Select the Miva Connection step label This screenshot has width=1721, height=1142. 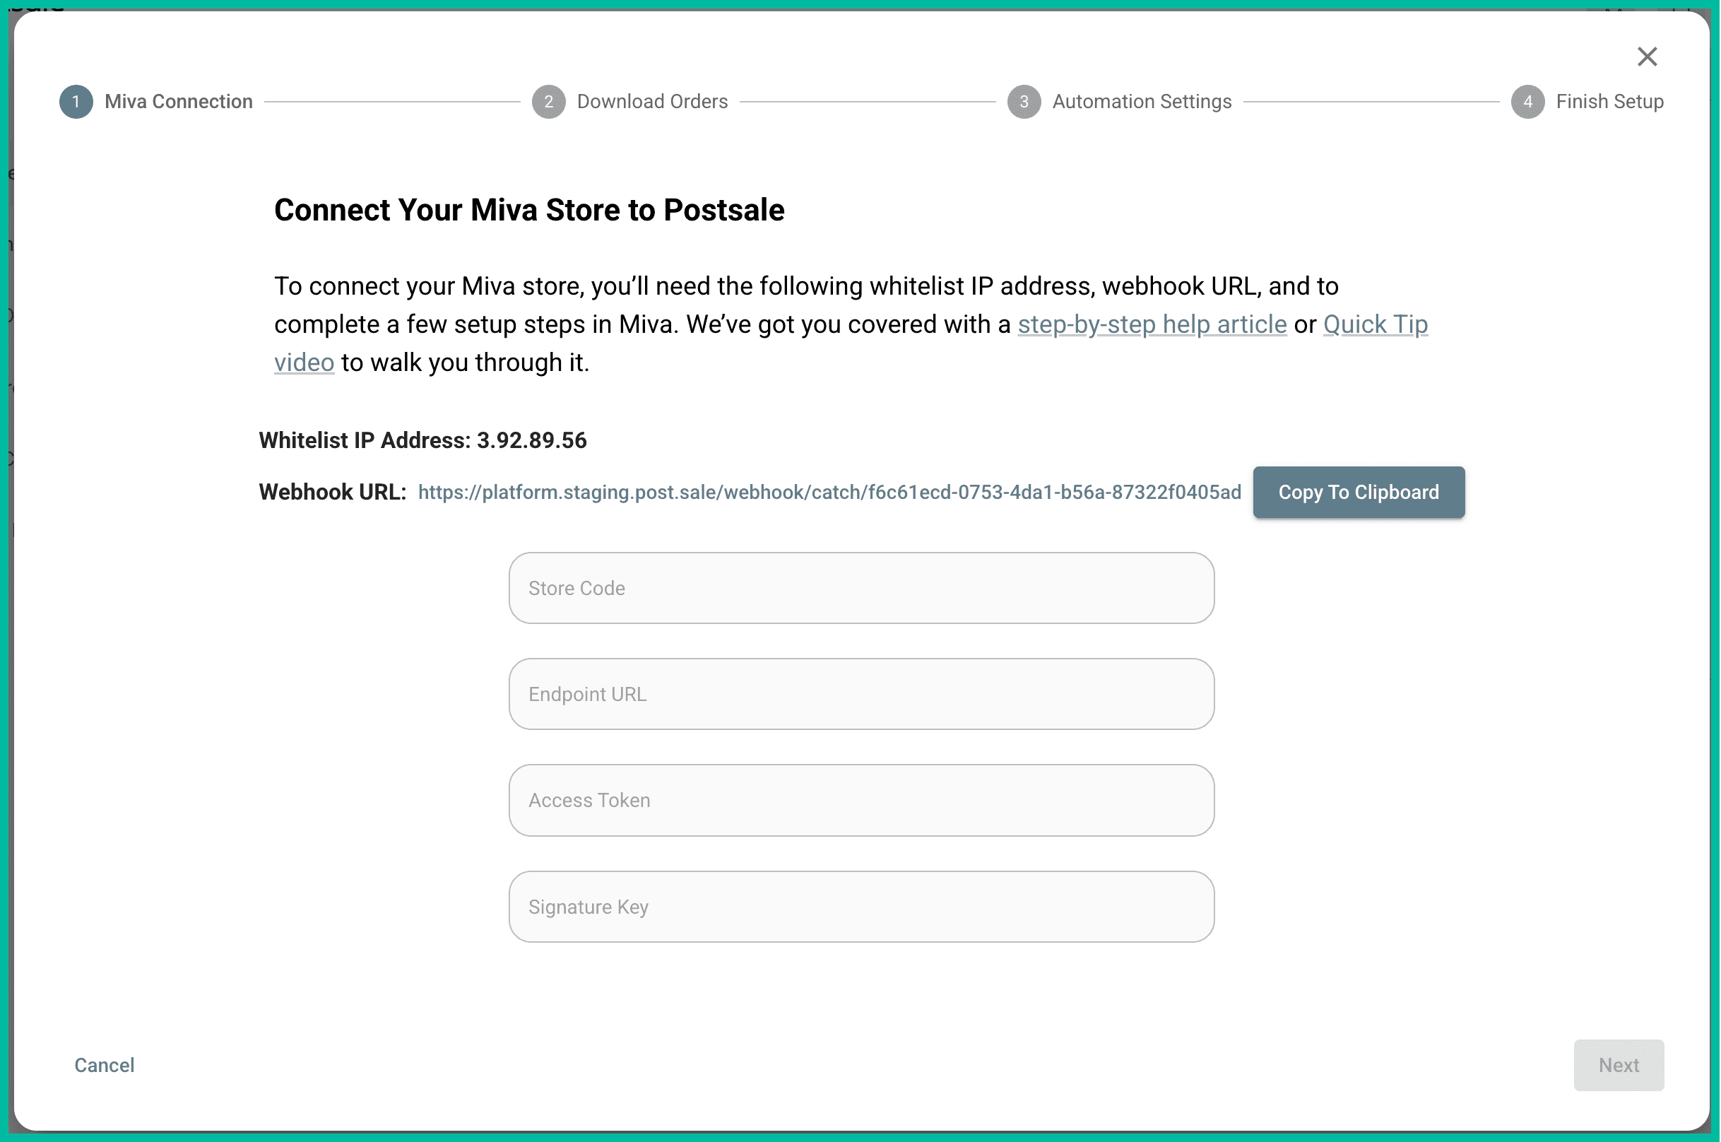(179, 101)
